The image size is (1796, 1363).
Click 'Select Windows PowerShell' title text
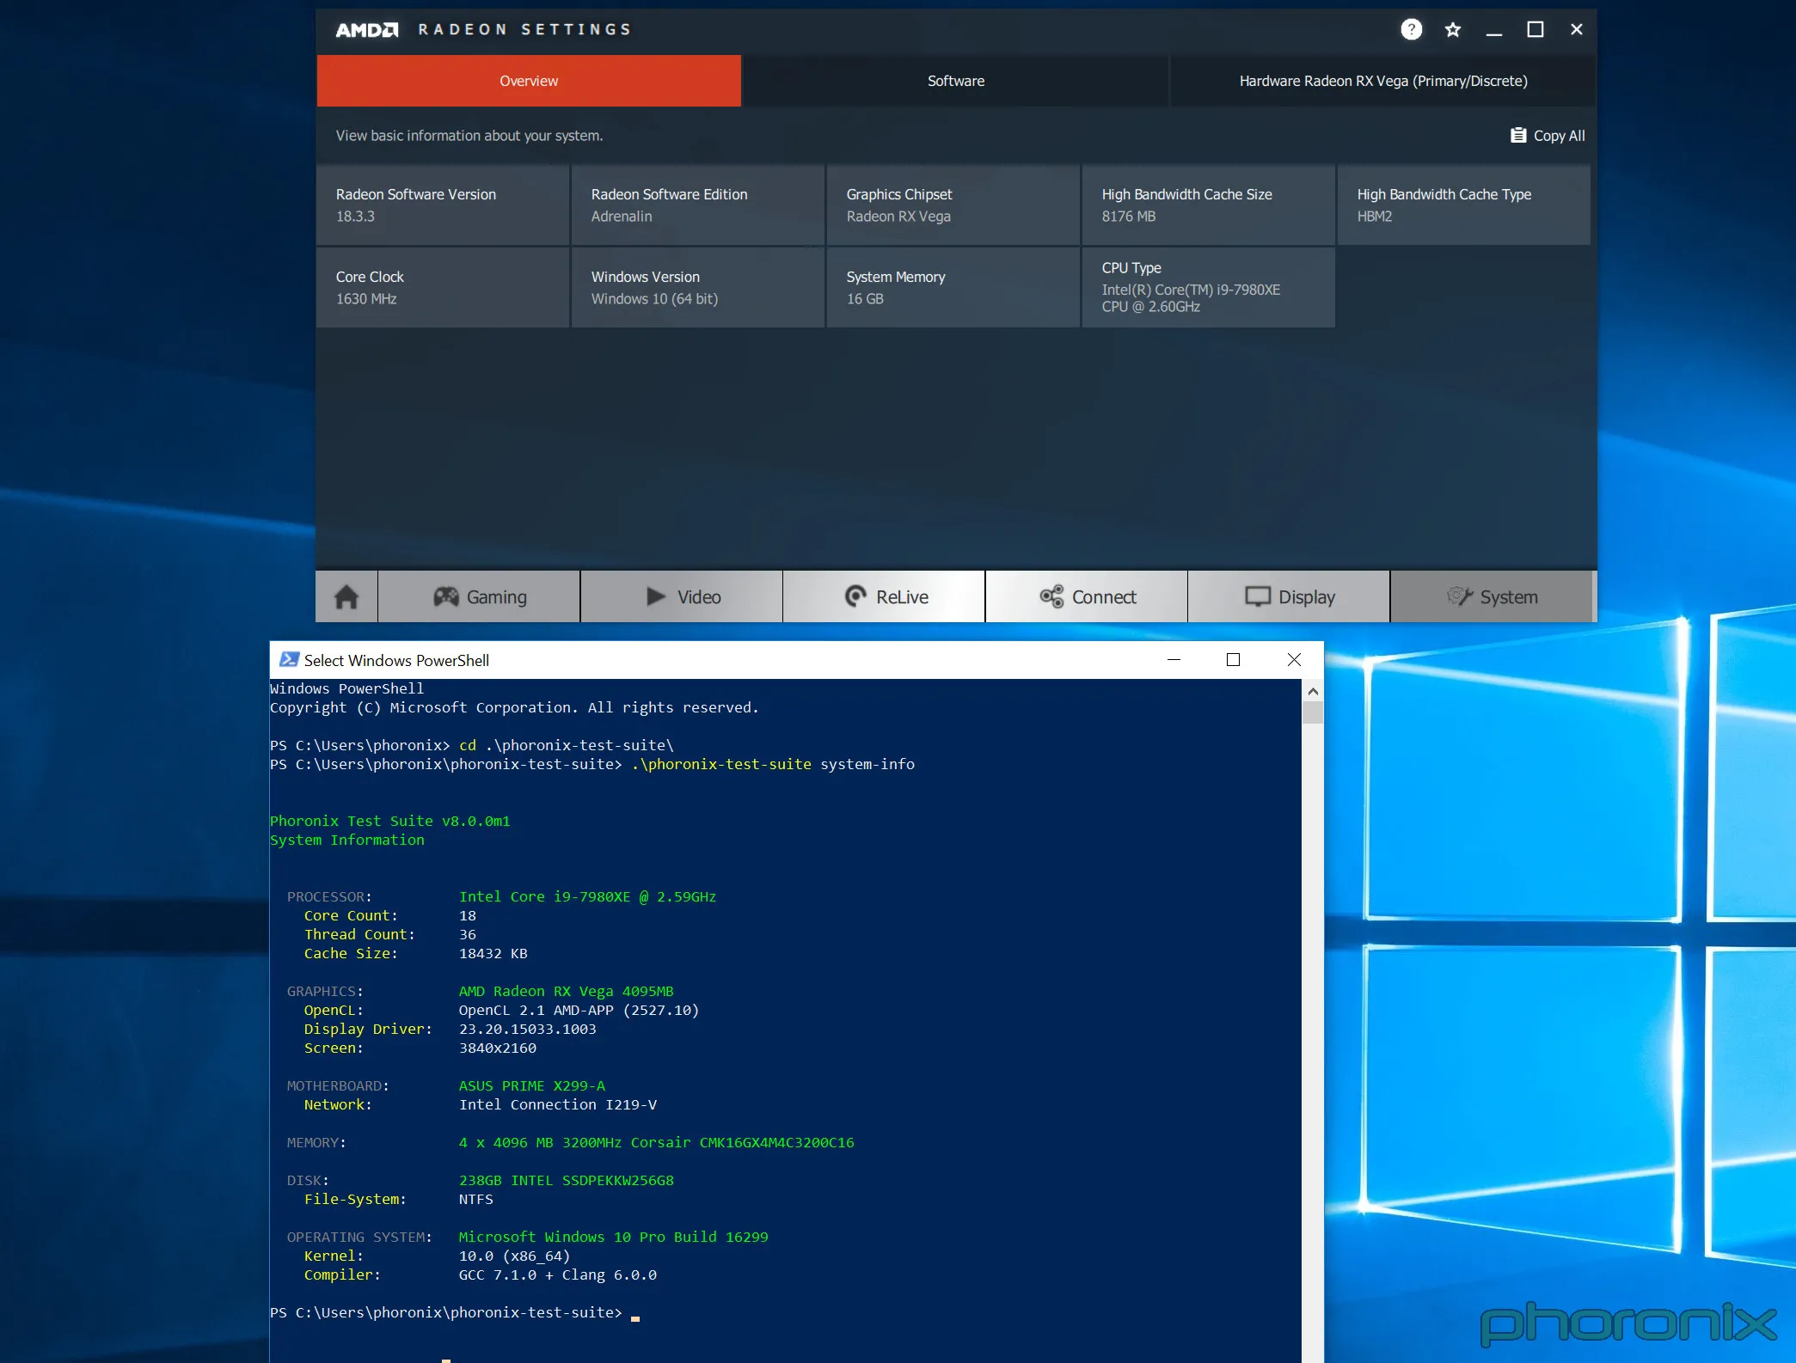(x=396, y=660)
